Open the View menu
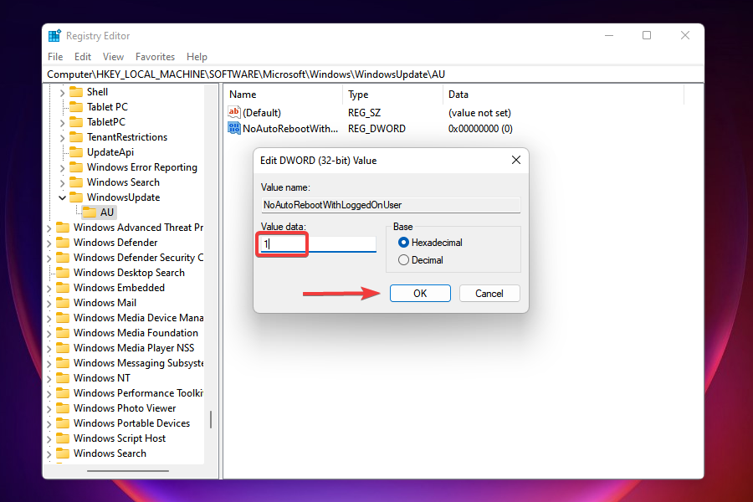 pyautogui.click(x=113, y=57)
